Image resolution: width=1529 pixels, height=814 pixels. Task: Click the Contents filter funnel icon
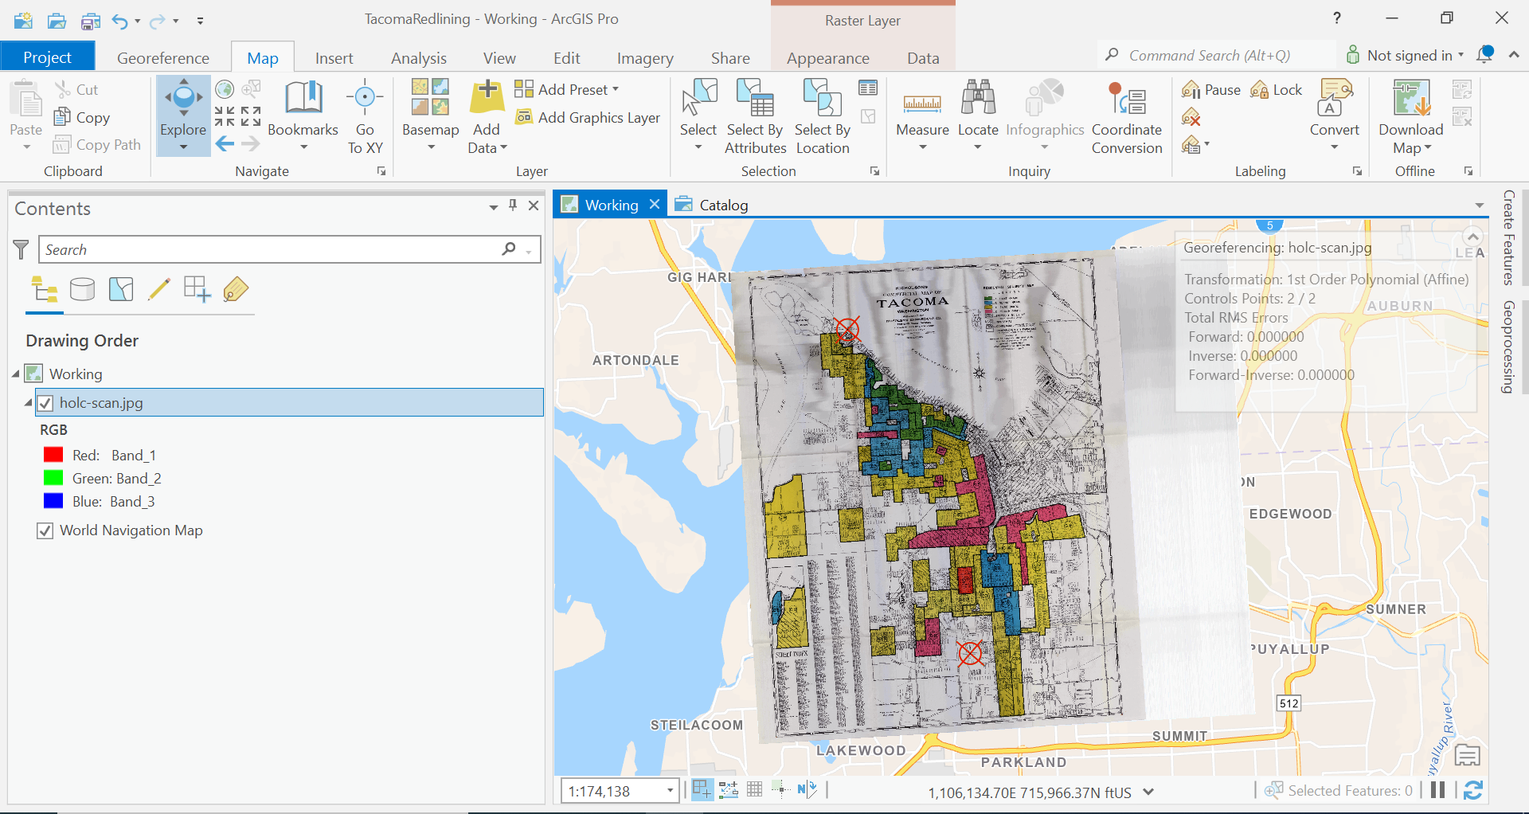pyautogui.click(x=22, y=249)
